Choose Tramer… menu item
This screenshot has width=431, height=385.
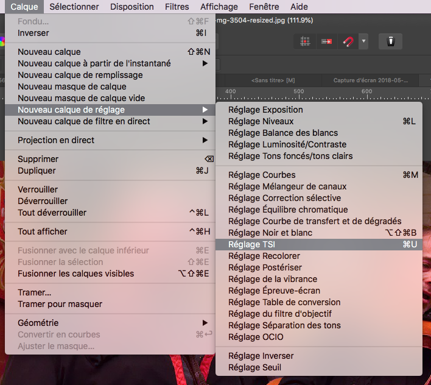coord(110,292)
